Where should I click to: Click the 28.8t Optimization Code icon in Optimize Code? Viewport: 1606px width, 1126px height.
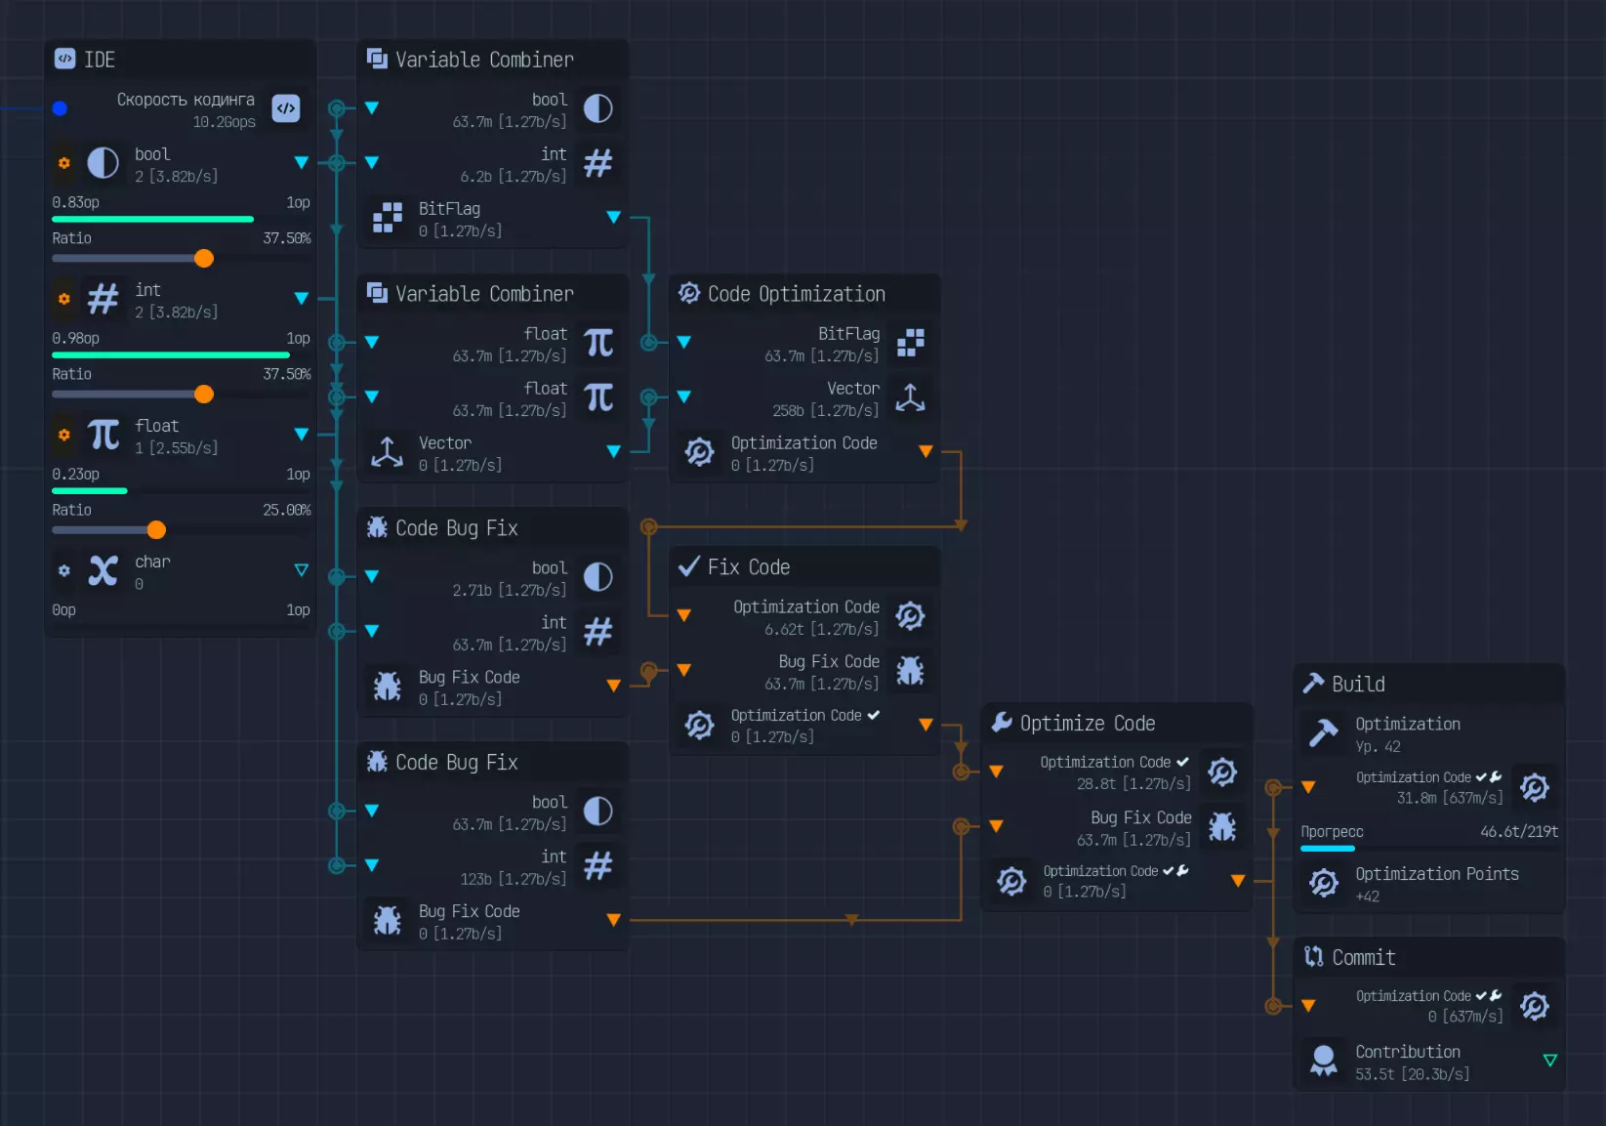[x=1222, y=772]
